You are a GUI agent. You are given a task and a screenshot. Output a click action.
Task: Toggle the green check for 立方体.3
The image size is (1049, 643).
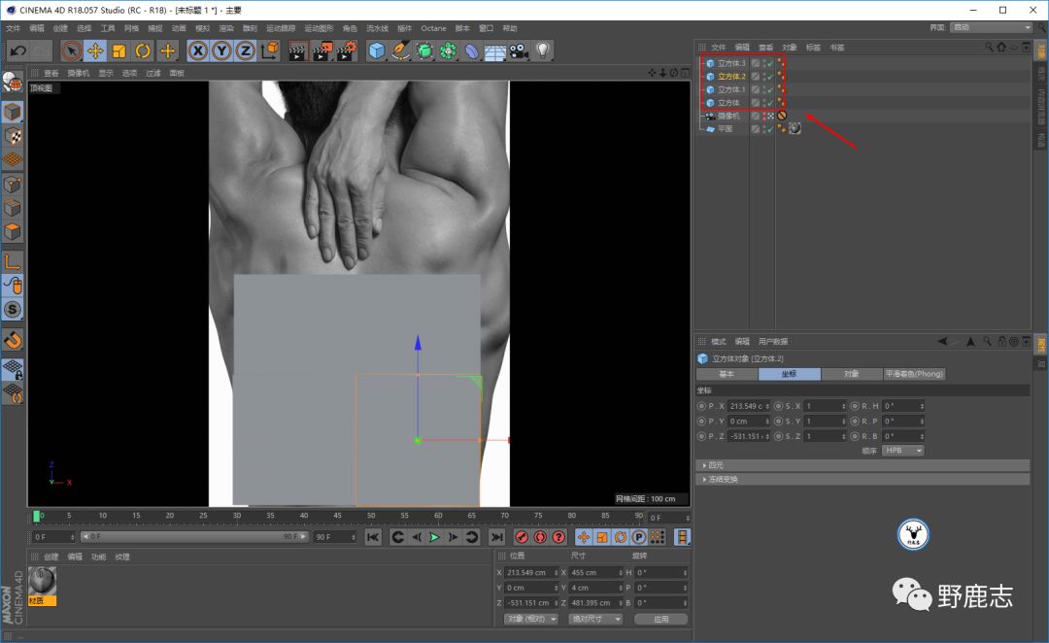coord(769,63)
